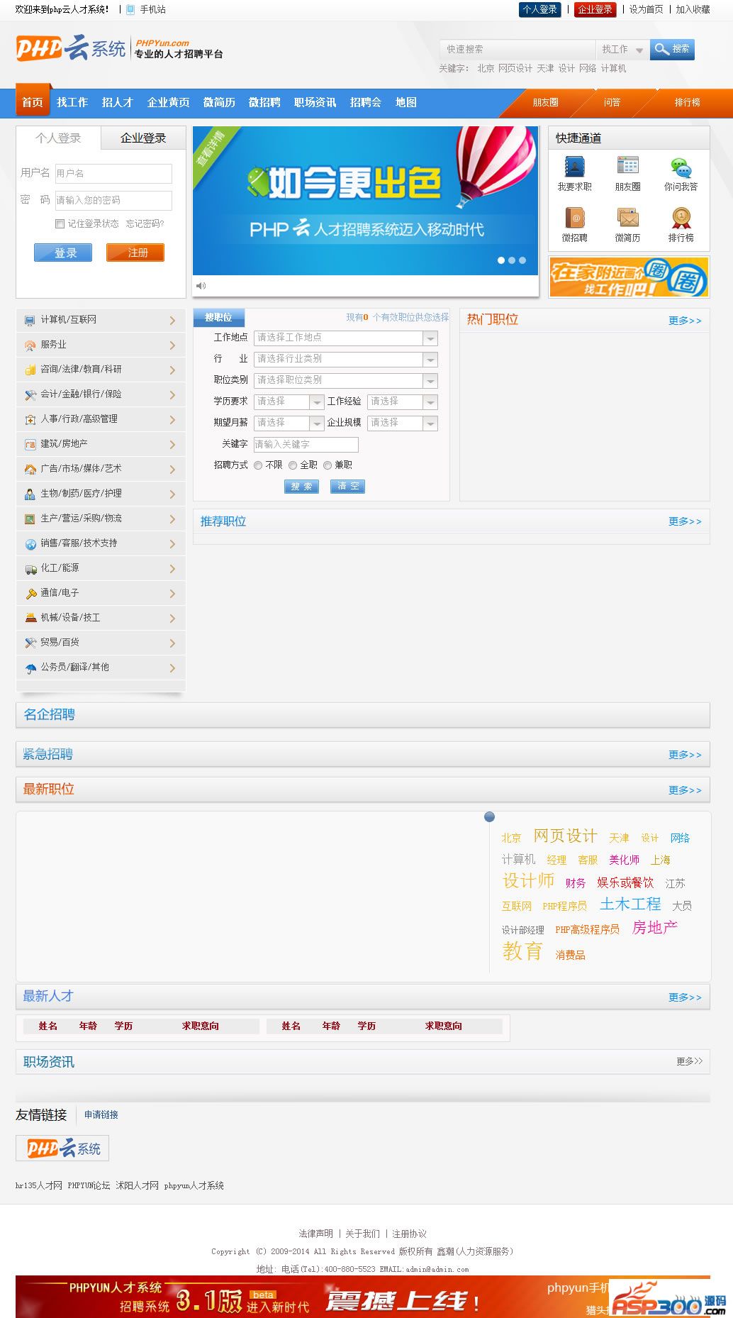Click the PHP云系统 header logo
This screenshot has width=733, height=1318.
[71, 48]
